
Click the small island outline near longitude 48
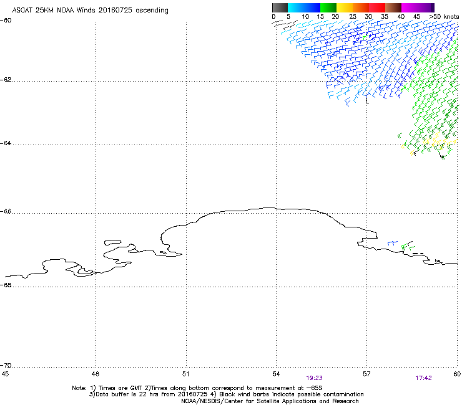[x=112, y=242]
